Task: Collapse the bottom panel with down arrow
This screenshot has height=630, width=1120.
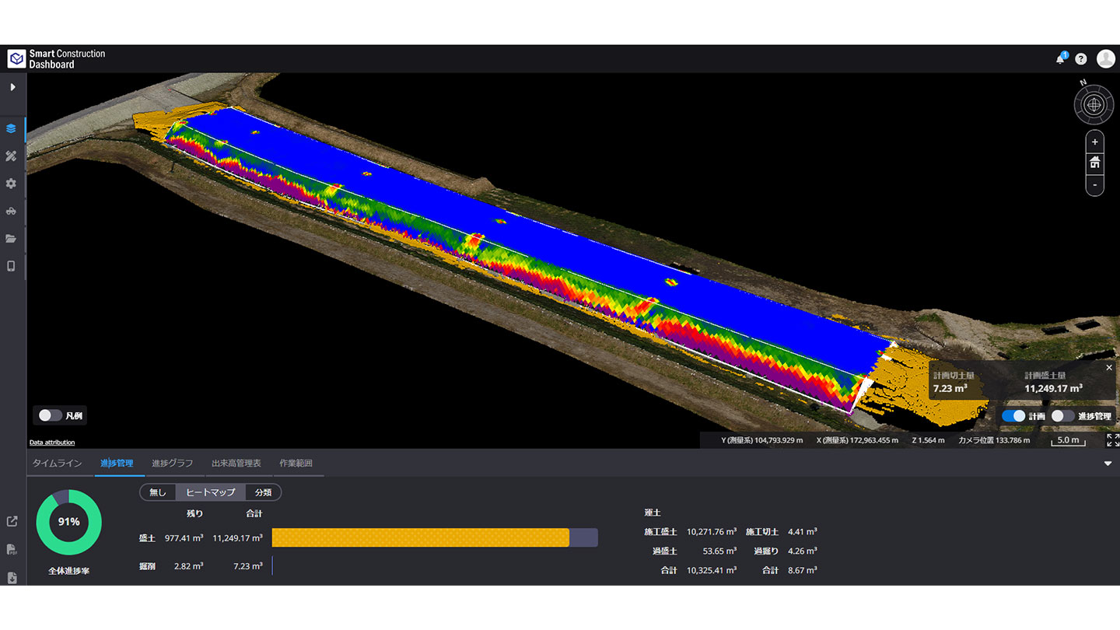Action: (x=1108, y=464)
